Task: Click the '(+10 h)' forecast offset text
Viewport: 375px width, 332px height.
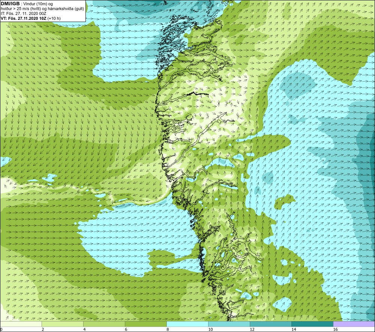Action: 54,18
